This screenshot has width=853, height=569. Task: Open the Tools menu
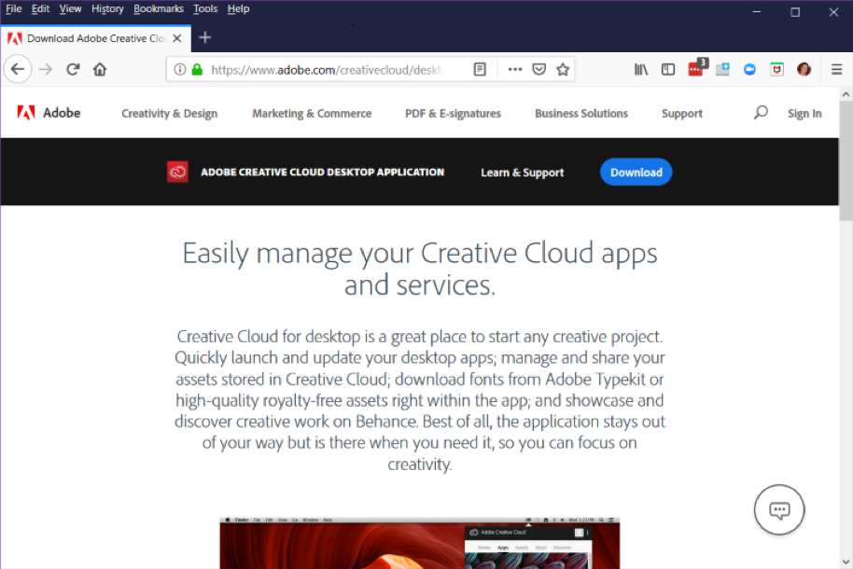[205, 8]
